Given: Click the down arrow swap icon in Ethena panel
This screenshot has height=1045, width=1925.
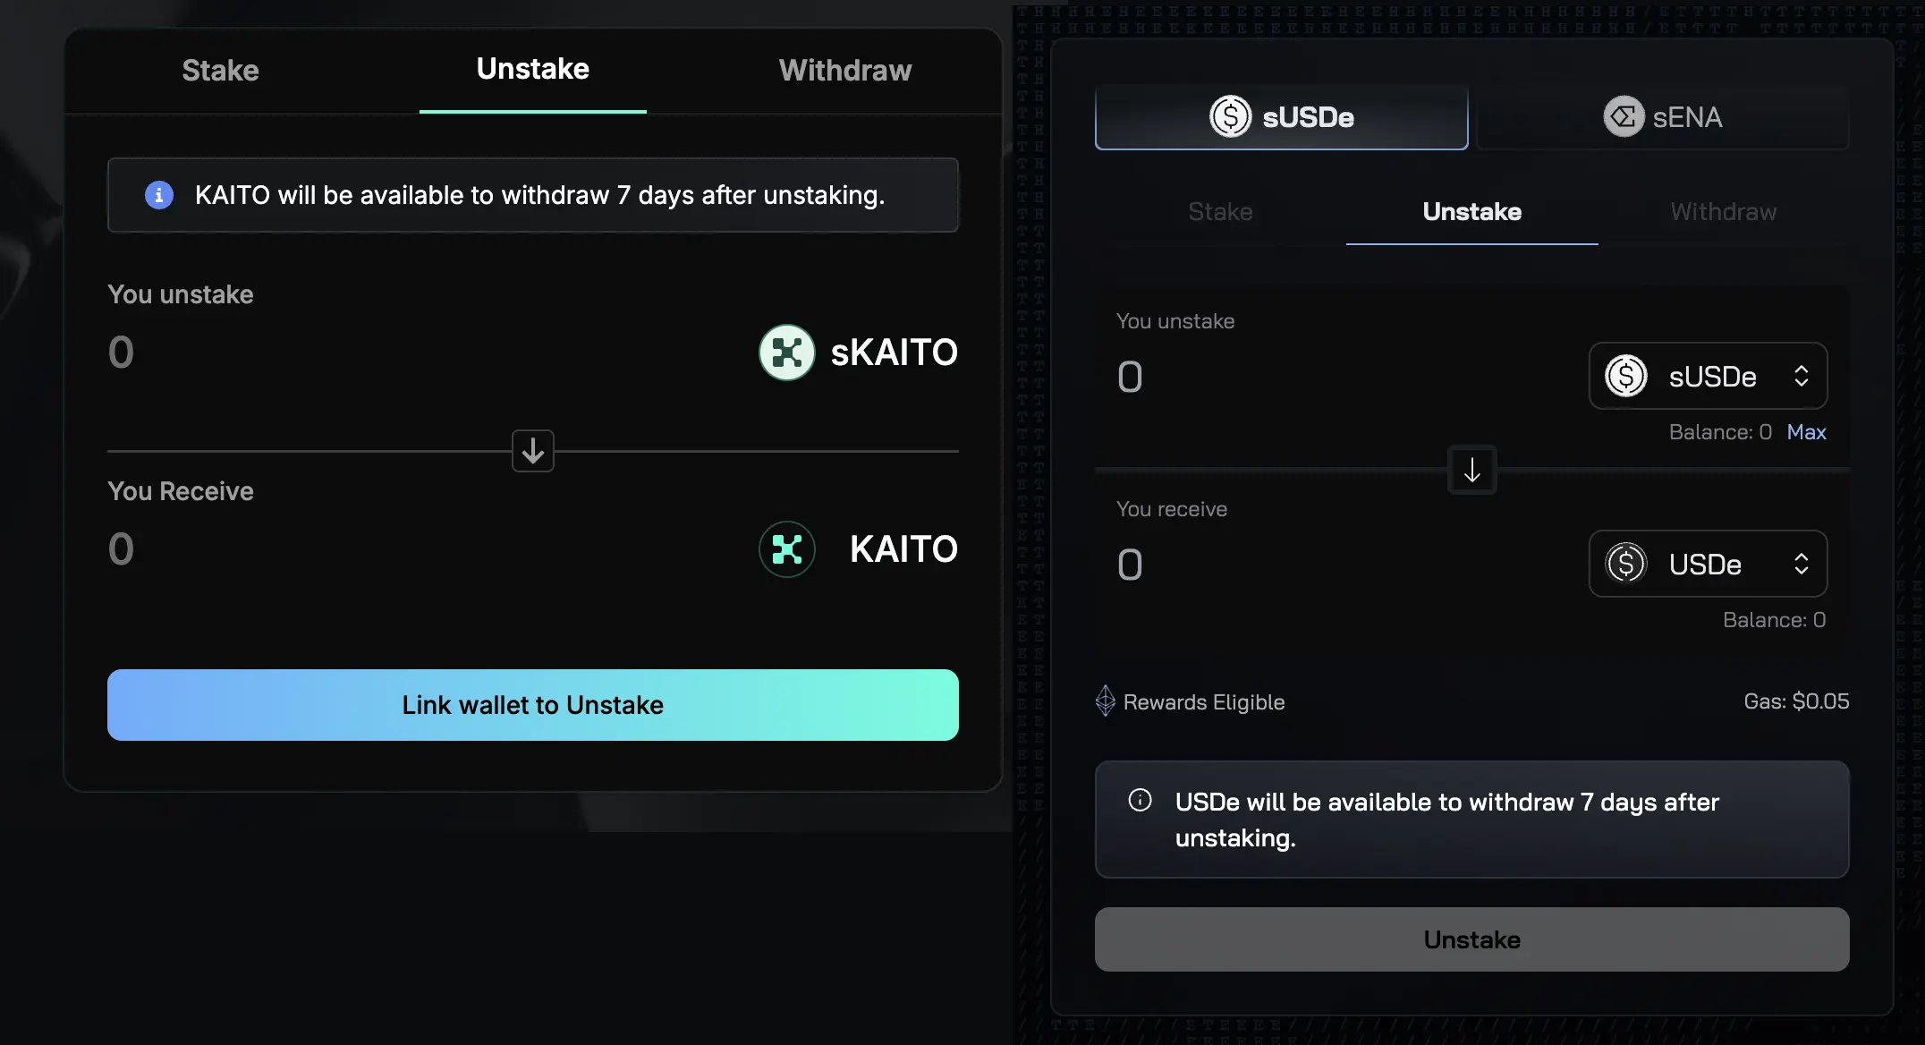Looking at the screenshot, I should pyautogui.click(x=1471, y=470).
